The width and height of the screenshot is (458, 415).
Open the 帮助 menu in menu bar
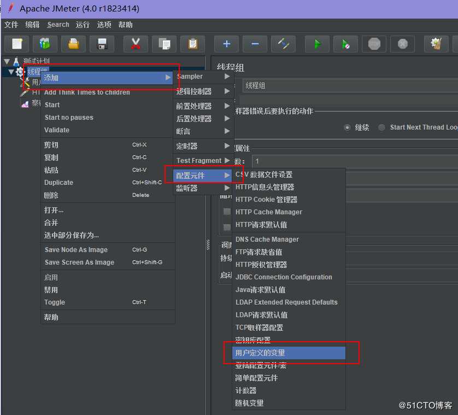[x=125, y=25]
